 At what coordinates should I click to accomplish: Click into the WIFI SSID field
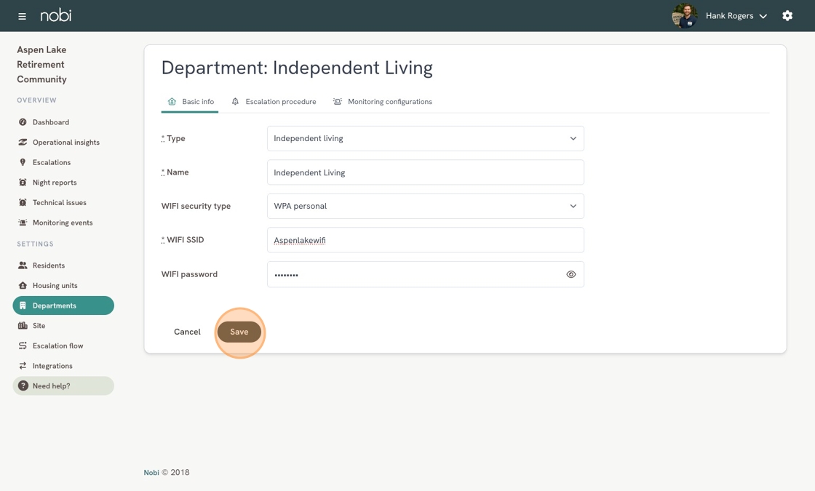tap(425, 240)
